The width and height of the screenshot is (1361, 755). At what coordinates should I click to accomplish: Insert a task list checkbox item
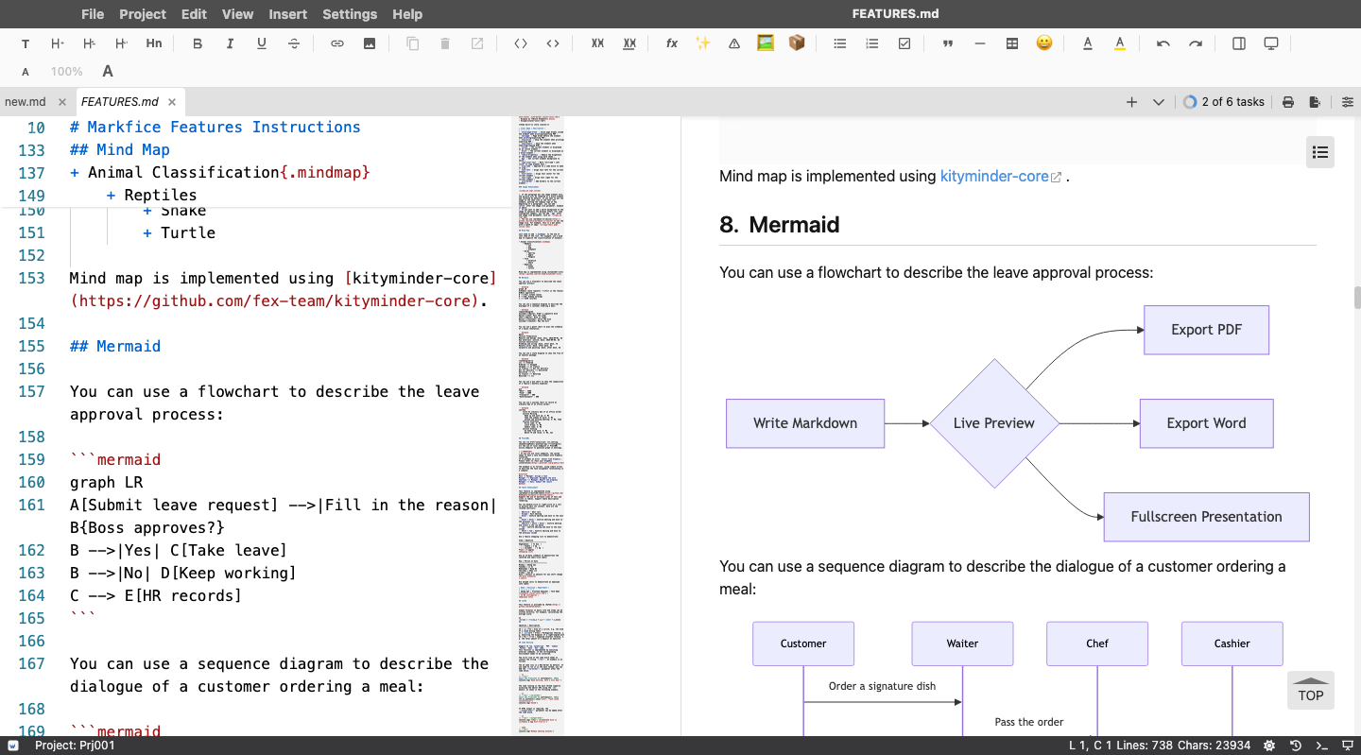904,43
